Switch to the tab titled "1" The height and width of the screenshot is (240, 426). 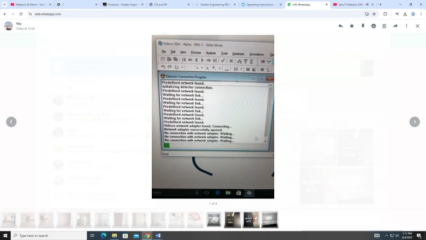pos(76,4)
